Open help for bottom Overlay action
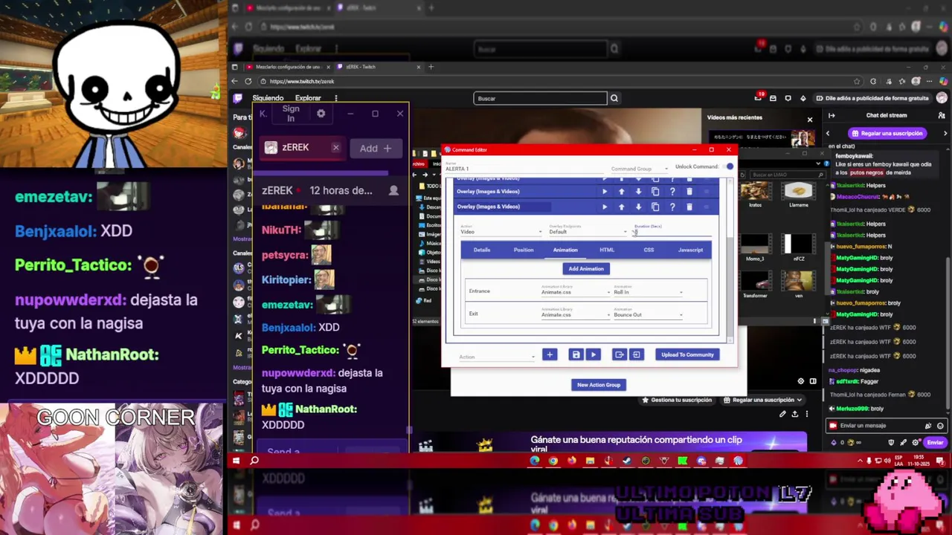The image size is (952, 535). point(672,207)
